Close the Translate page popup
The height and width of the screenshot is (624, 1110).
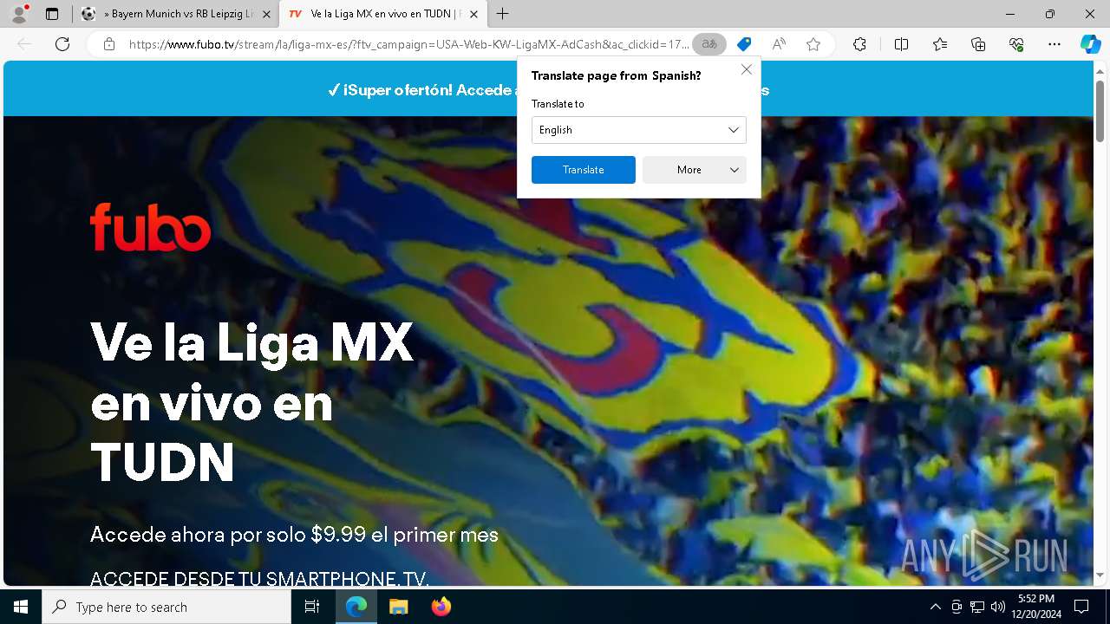[747, 69]
